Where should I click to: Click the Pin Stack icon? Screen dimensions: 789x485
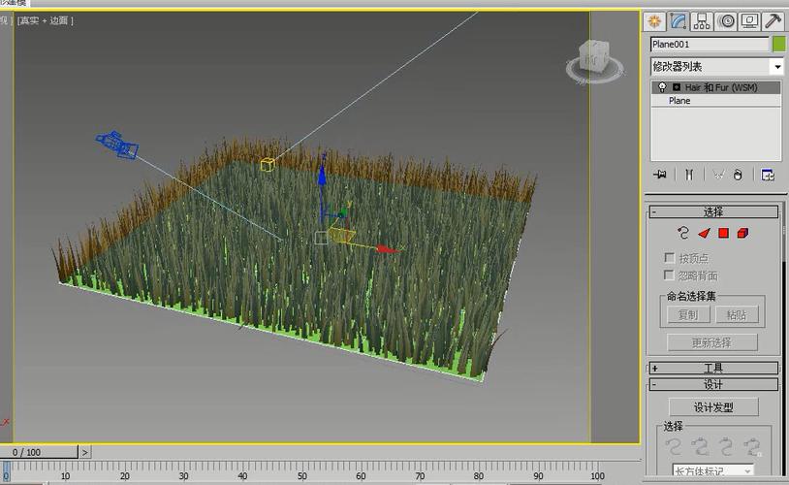pos(660,175)
